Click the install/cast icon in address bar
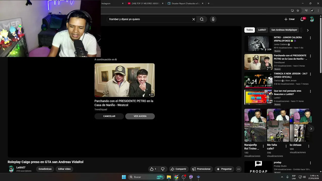The height and width of the screenshot is (181, 322). coord(292,11)
